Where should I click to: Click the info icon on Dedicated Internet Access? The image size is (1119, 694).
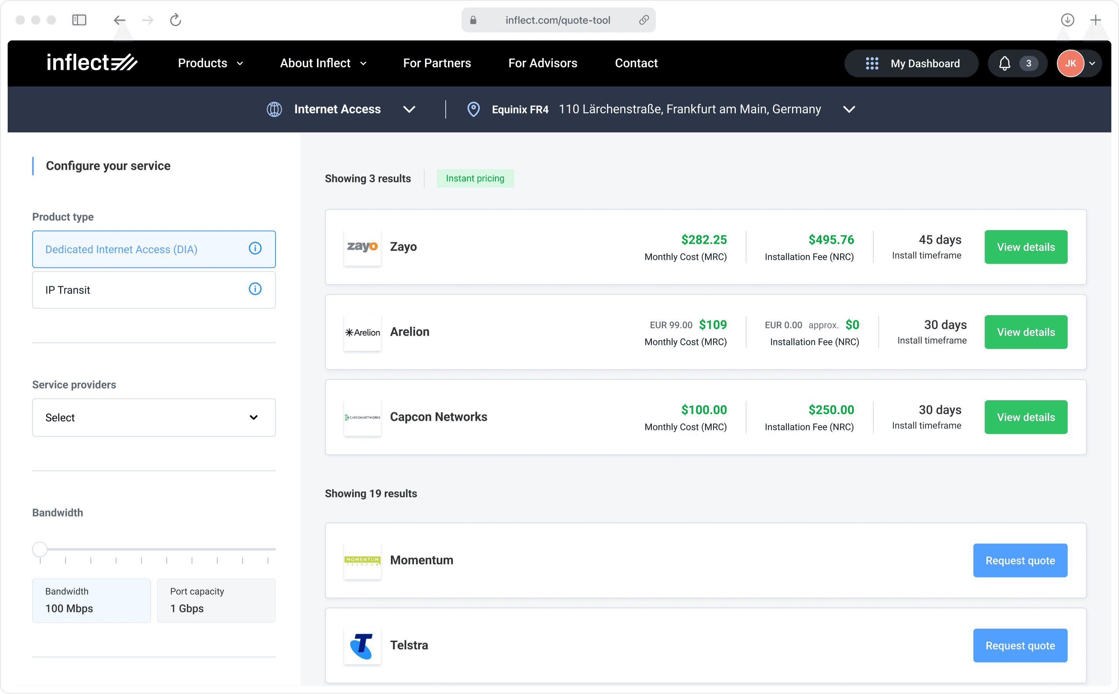tap(255, 249)
